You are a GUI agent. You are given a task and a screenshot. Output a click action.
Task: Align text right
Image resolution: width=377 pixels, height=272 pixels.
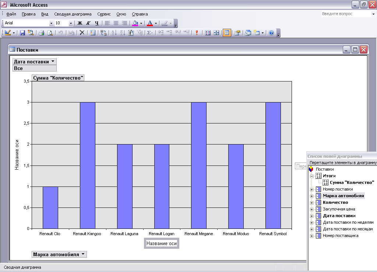[124, 23]
